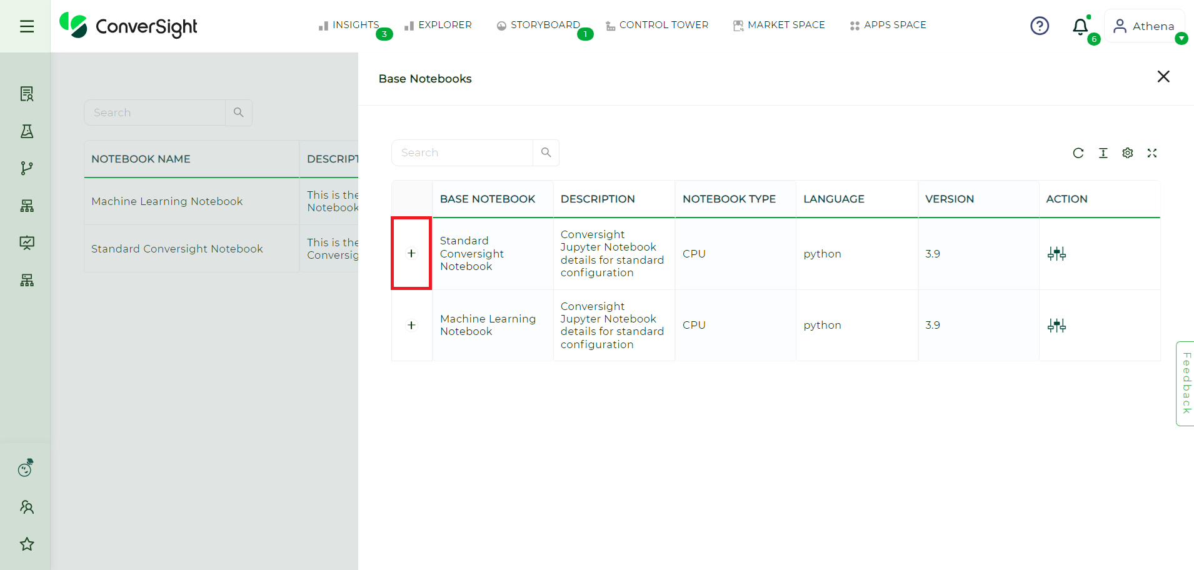Screen dimensions: 1194x570
Task: Click python language in Standard Conversight Notebook row
Action: click(822, 254)
